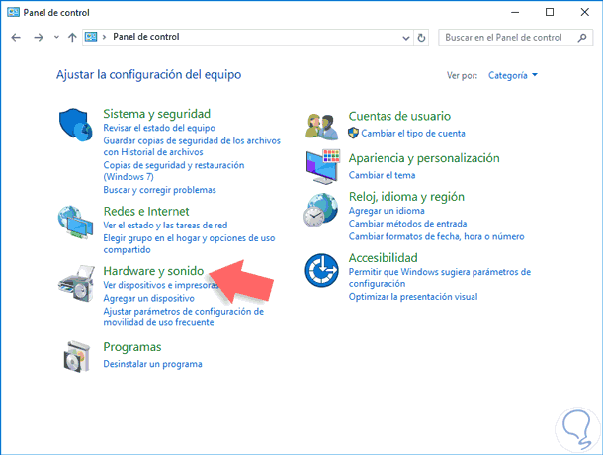The image size is (603, 455).
Task: Open Accesibilidad category heading
Action: (383, 258)
